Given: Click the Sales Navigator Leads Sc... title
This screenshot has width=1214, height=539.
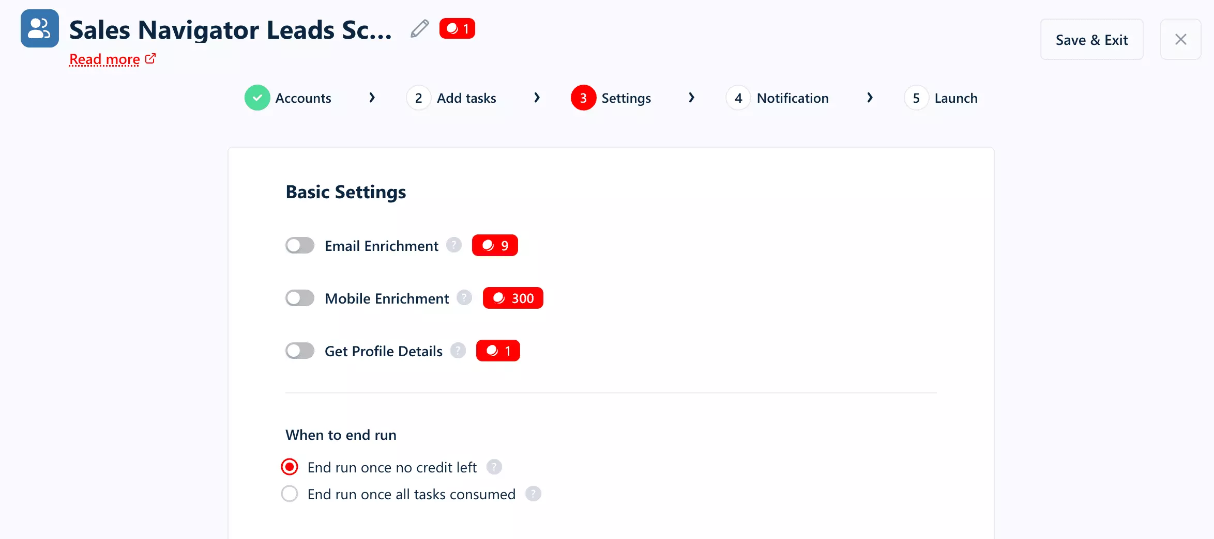Looking at the screenshot, I should pos(231,29).
